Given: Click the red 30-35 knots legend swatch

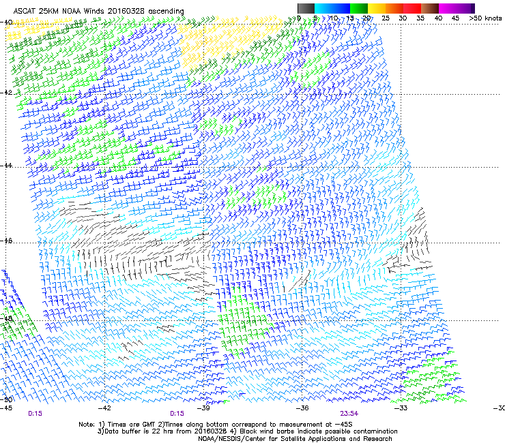Looking at the screenshot, I should (x=412, y=8).
